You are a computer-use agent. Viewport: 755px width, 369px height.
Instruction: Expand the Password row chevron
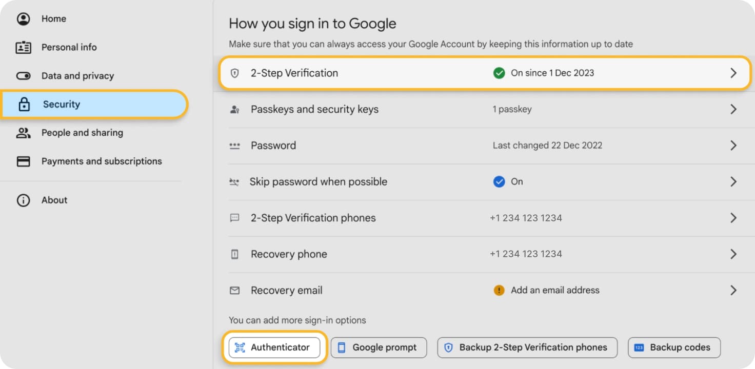733,146
